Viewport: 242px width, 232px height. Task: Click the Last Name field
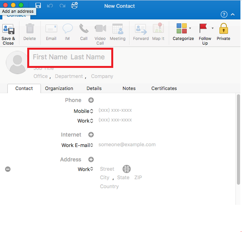tap(88, 57)
